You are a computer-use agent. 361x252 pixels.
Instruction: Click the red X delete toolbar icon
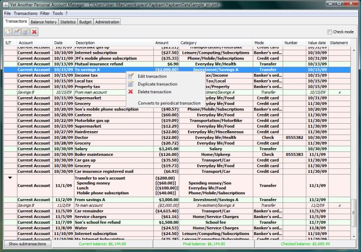coord(34,32)
